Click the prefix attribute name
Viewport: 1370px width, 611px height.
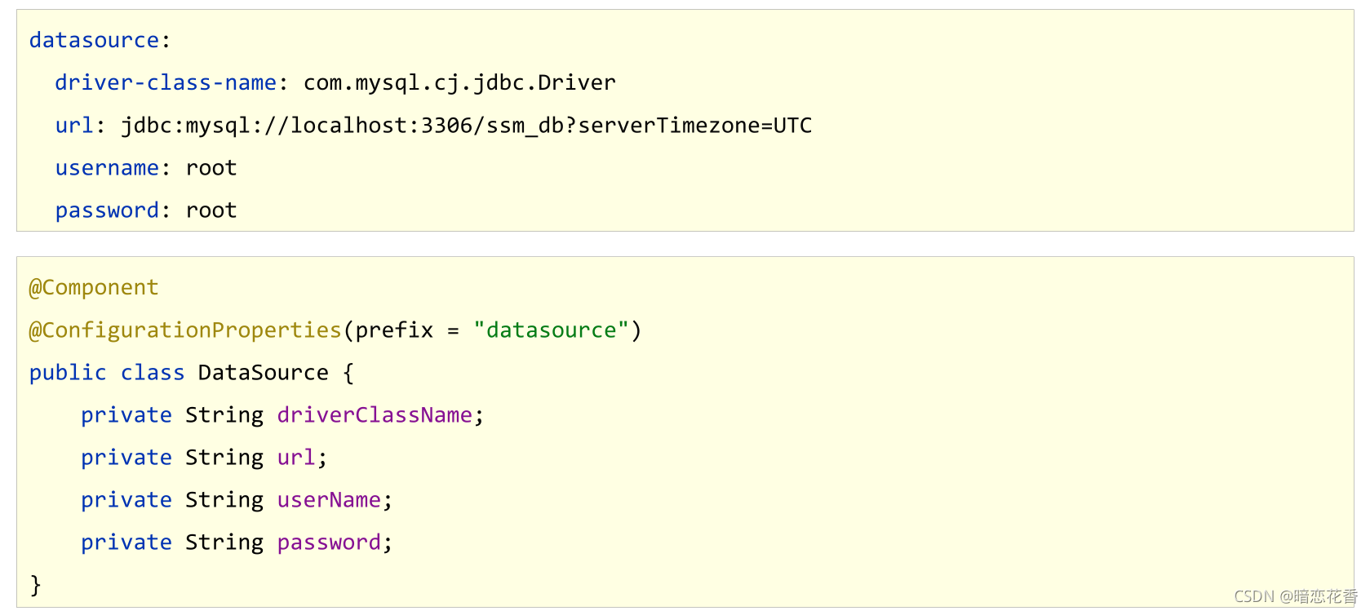coord(394,330)
